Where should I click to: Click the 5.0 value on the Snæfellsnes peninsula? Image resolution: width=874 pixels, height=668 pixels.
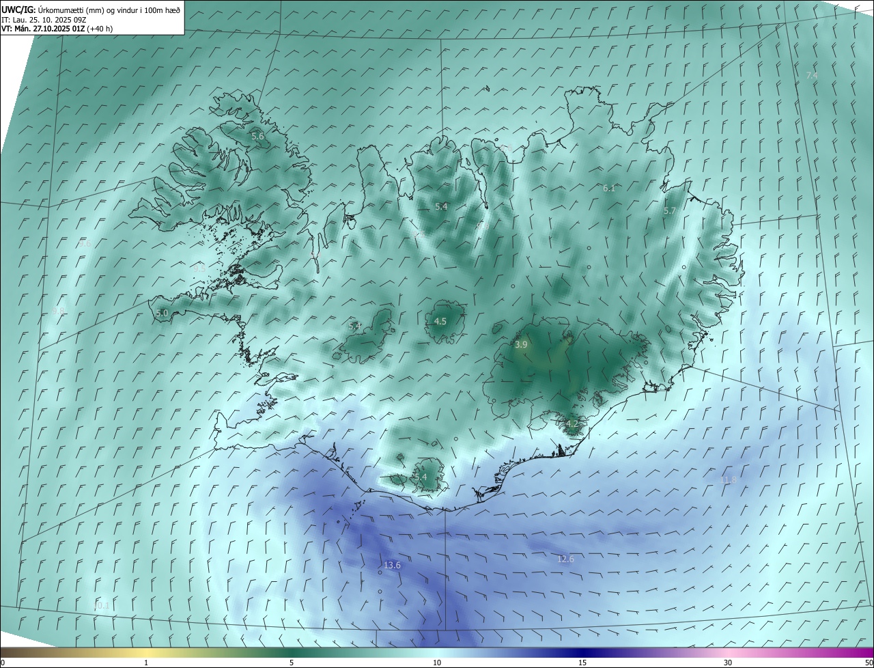(162, 313)
